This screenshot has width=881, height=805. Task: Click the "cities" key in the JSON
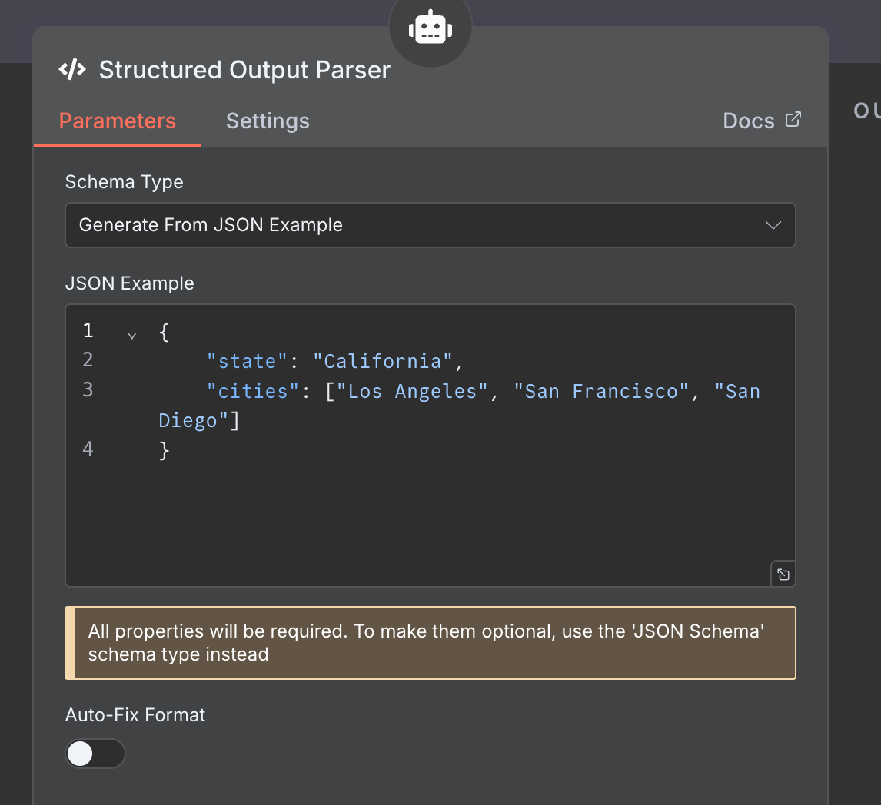(x=252, y=391)
